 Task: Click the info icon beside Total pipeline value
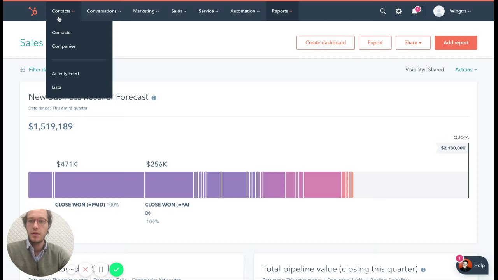[x=423, y=269]
